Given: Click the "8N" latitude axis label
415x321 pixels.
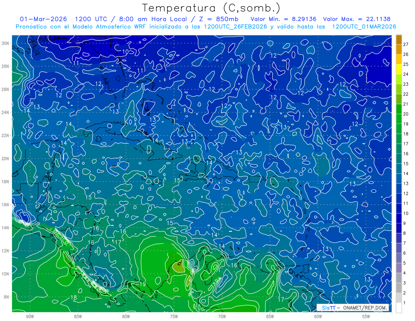Looking at the screenshot, I should 7,297.
